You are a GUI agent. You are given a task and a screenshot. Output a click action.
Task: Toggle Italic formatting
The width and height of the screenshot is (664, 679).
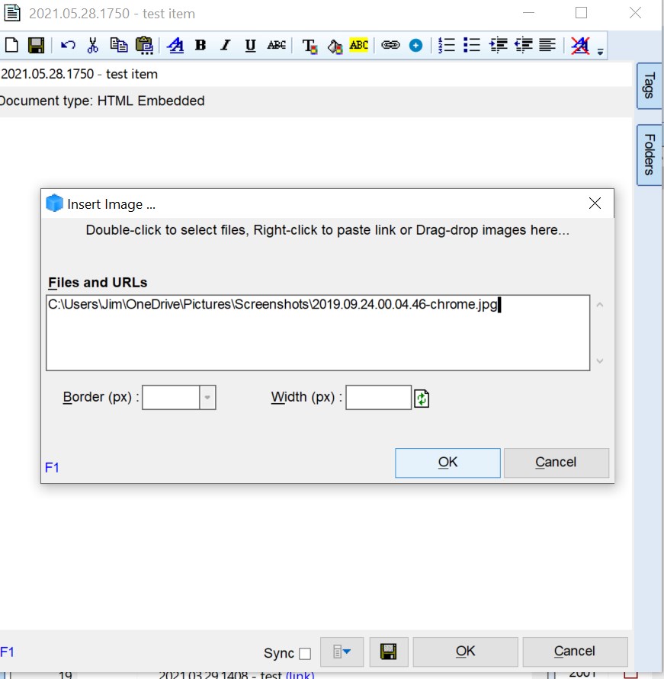click(x=225, y=45)
